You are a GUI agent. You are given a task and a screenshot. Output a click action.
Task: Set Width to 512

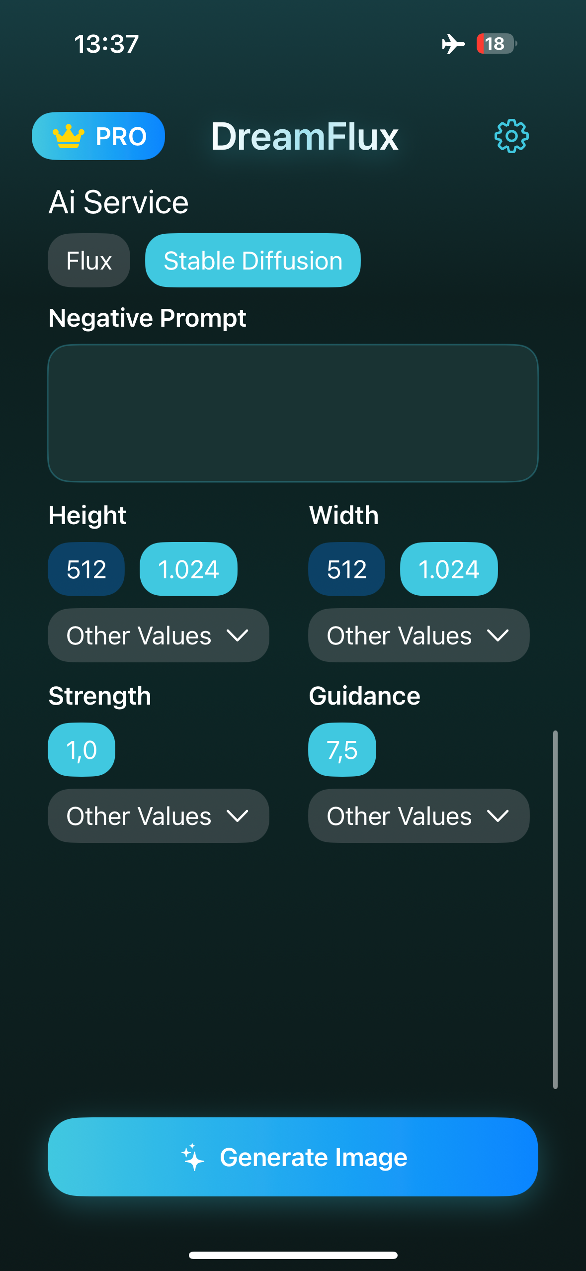tap(347, 569)
